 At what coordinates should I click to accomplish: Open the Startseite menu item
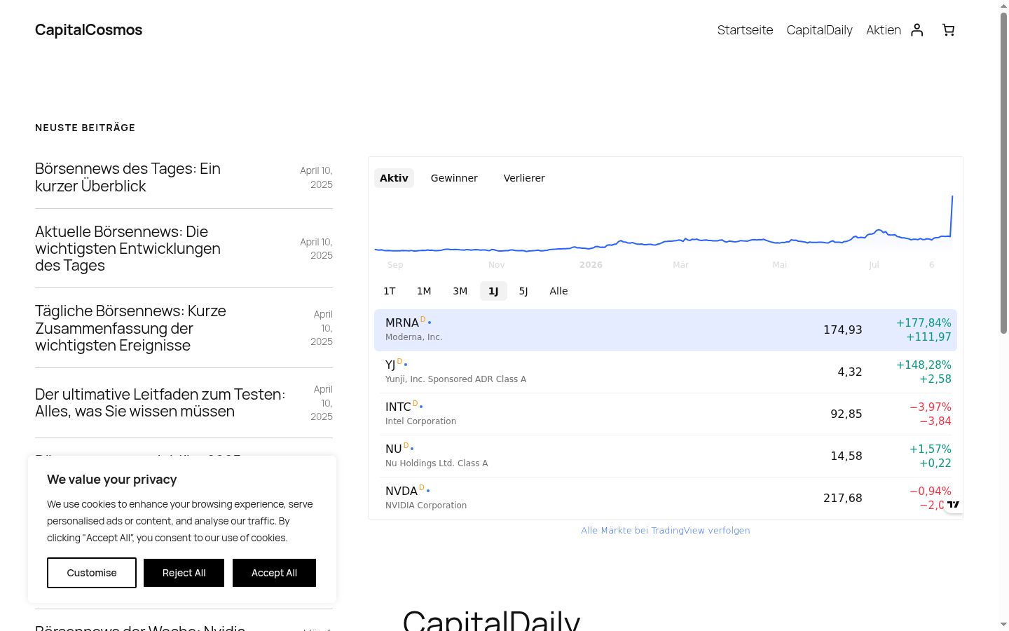click(x=745, y=29)
